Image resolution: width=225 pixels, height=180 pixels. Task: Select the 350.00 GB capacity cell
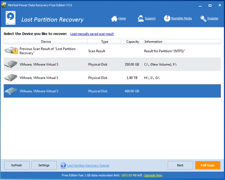coord(132,64)
